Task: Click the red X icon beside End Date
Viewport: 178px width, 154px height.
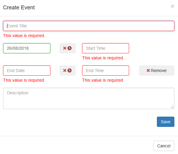Action: 65,71
